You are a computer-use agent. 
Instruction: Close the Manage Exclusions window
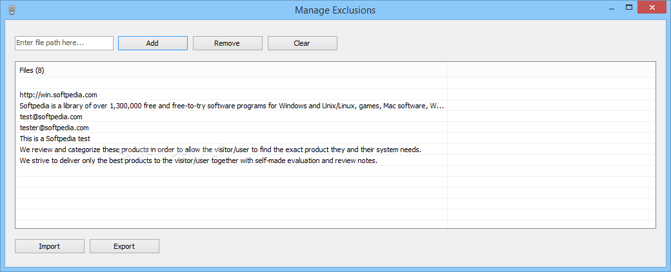coord(652,7)
